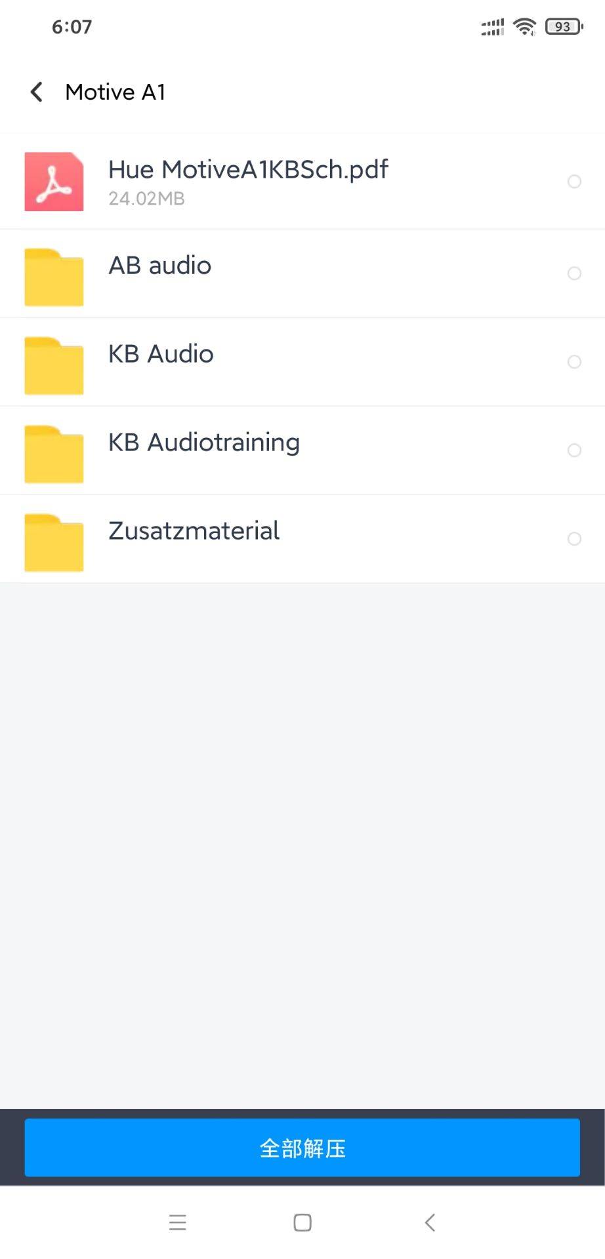Select the Zusatzmaterial radio button
605x1259 pixels.
point(574,539)
